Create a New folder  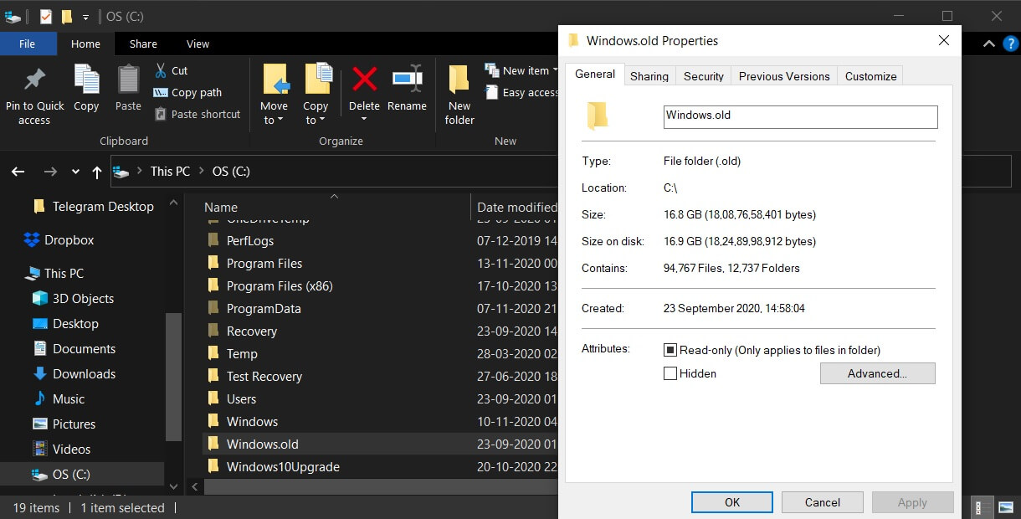point(459,94)
